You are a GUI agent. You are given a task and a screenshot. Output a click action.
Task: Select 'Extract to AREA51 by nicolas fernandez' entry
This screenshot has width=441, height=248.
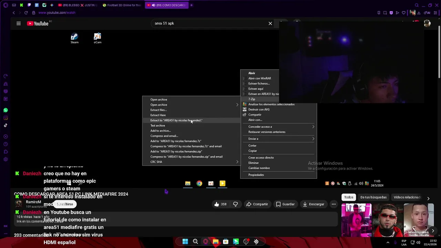[x=191, y=120]
